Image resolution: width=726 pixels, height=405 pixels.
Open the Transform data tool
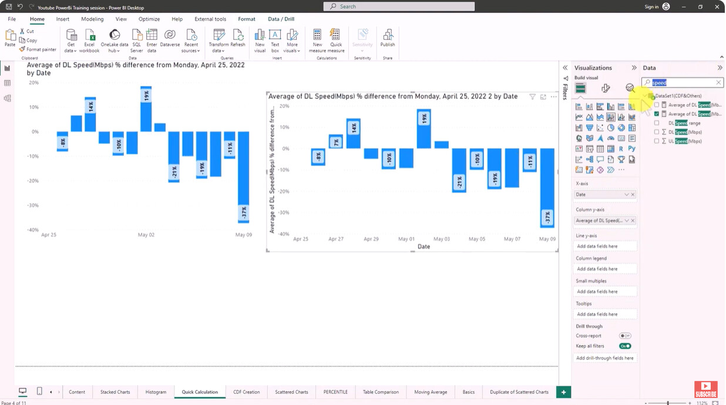tap(219, 39)
